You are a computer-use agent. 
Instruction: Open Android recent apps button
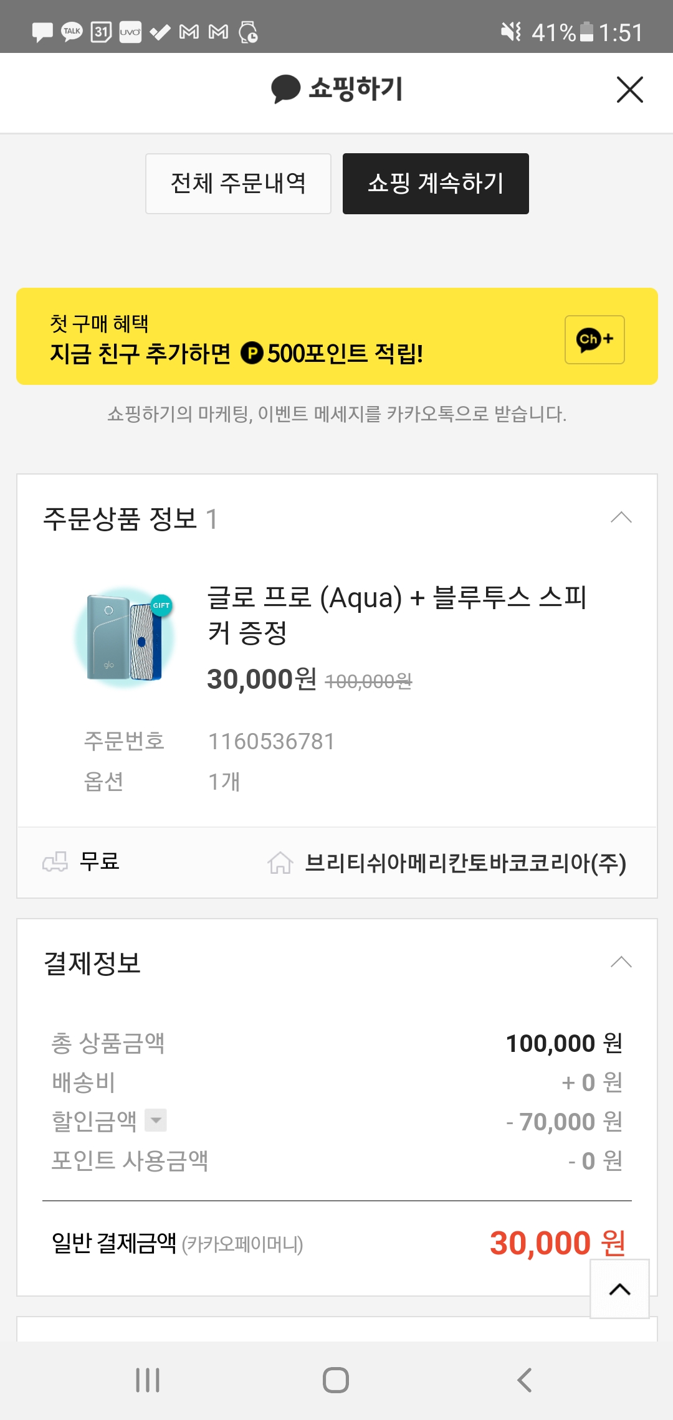click(x=148, y=1380)
